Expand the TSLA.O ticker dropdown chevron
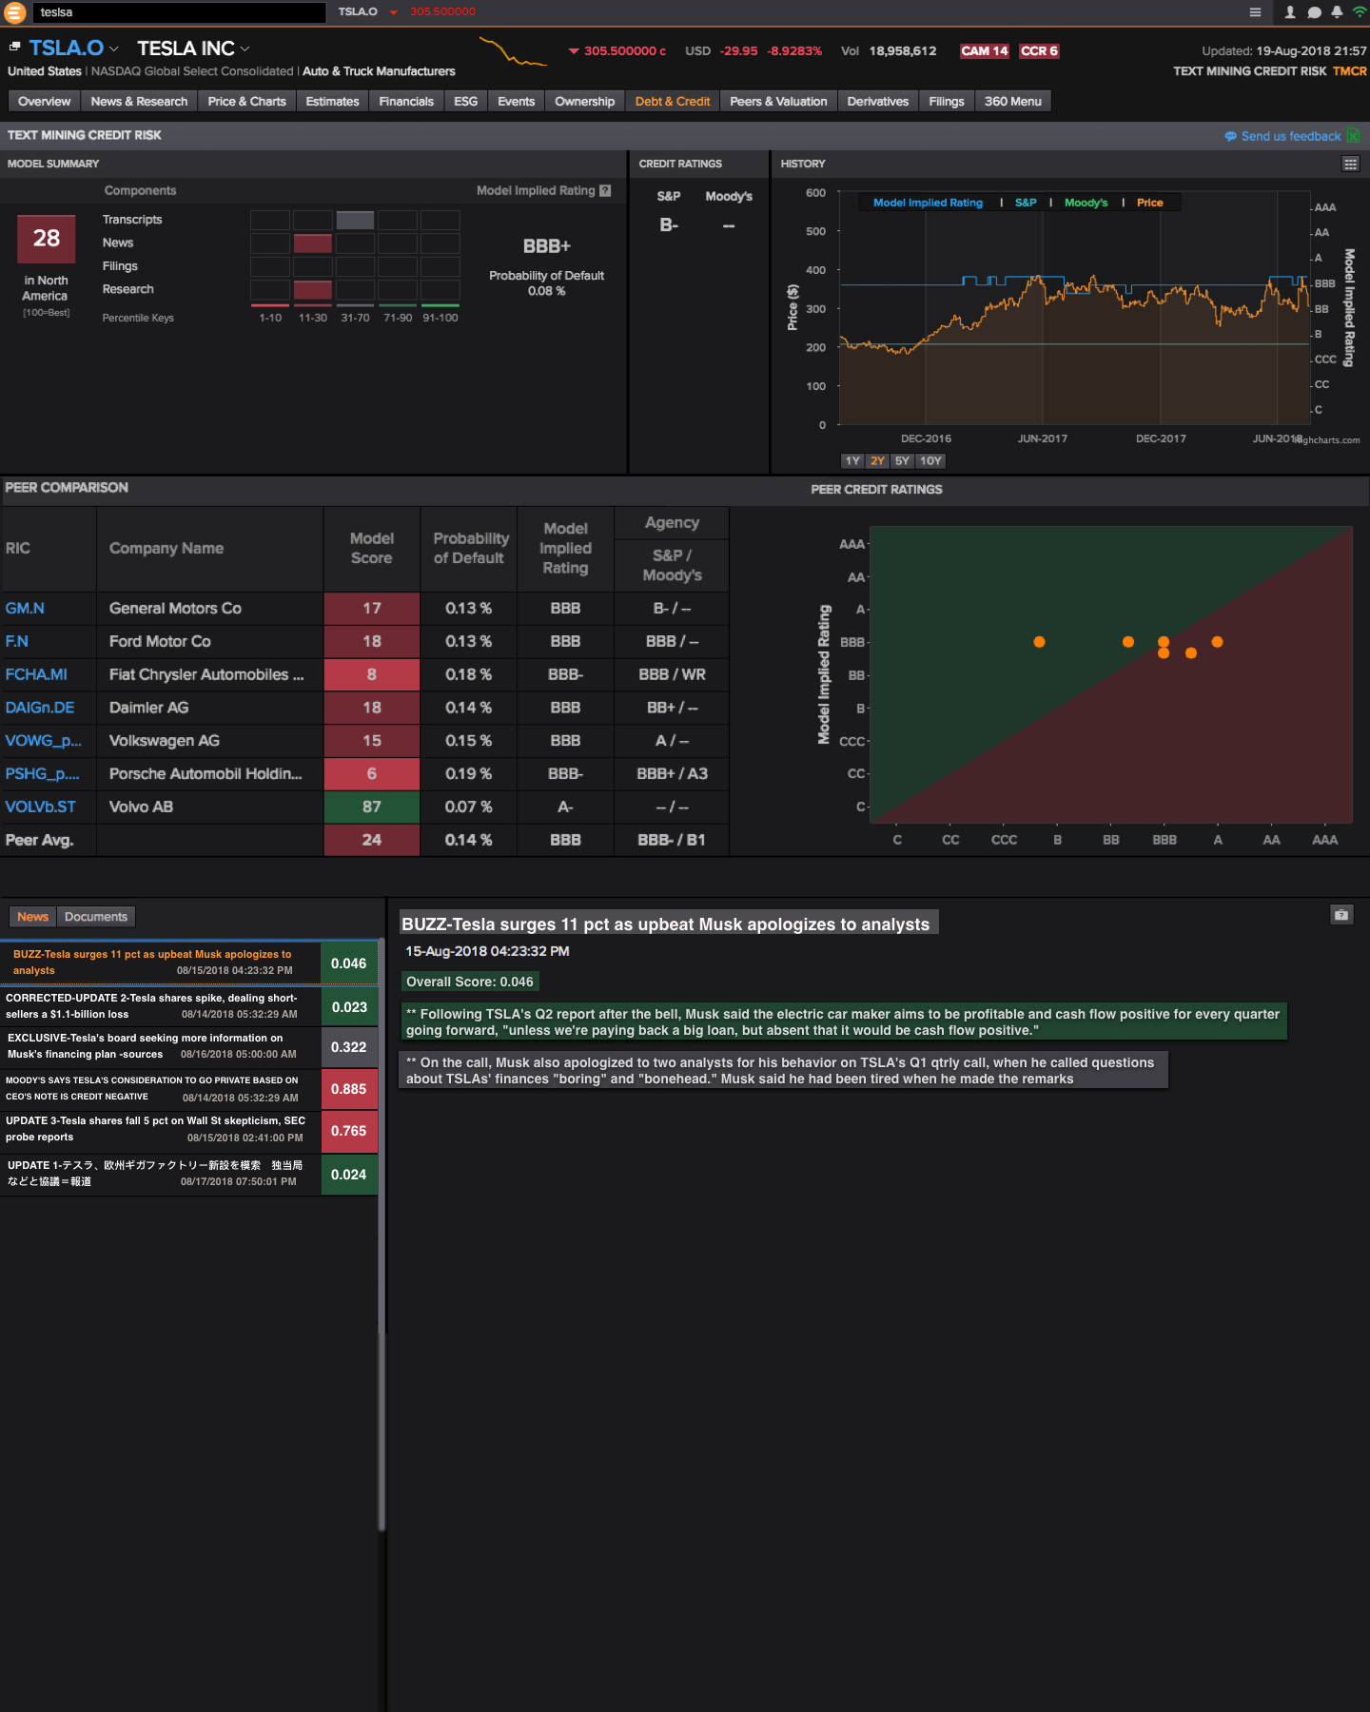 pos(114,49)
